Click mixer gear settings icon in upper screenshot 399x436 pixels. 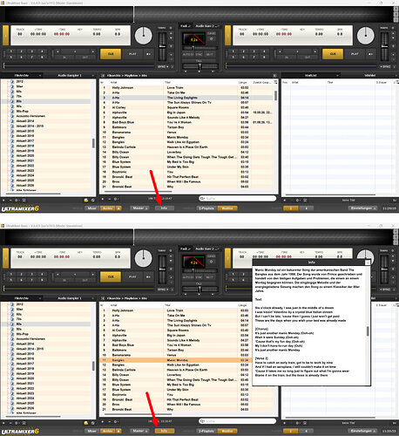click(x=212, y=38)
